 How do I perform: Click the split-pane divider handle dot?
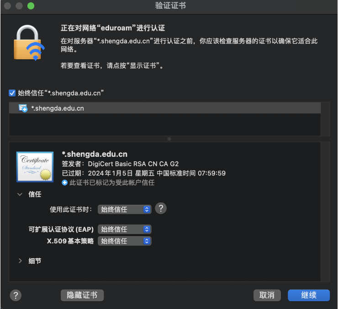tap(169, 139)
